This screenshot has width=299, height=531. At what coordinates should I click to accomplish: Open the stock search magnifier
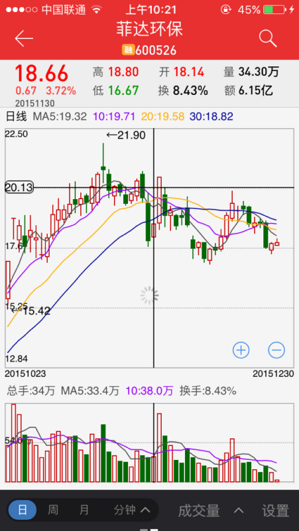tap(268, 38)
